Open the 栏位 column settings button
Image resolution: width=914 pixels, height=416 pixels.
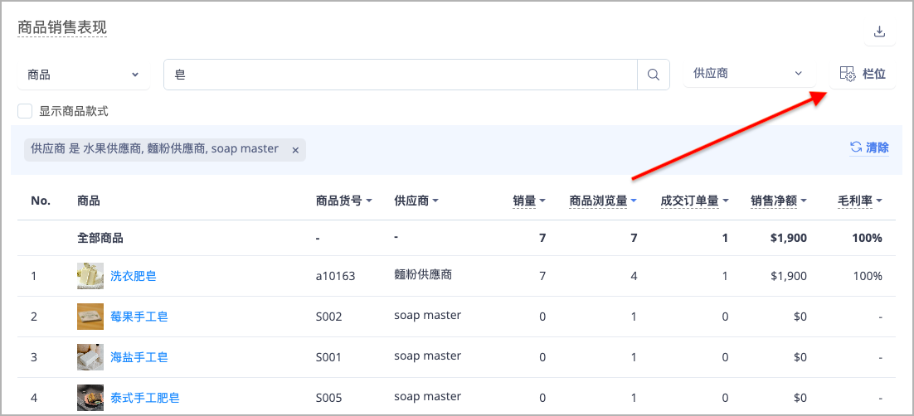tap(862, 74)
